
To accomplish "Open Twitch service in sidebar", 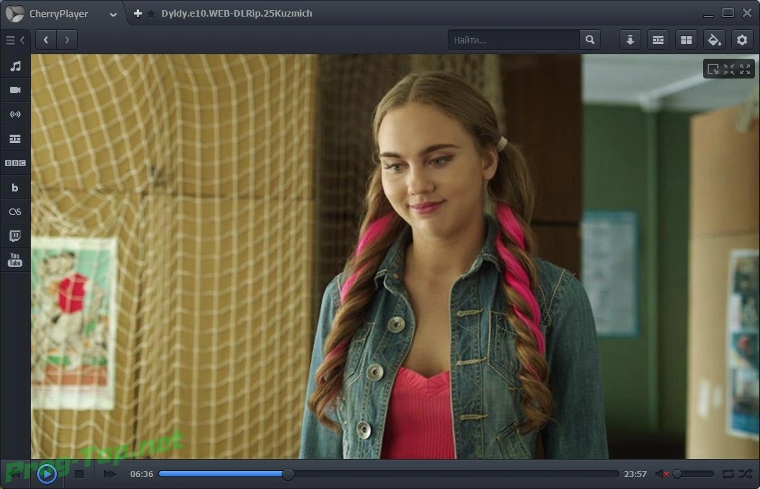I will [x=15, y=236].
